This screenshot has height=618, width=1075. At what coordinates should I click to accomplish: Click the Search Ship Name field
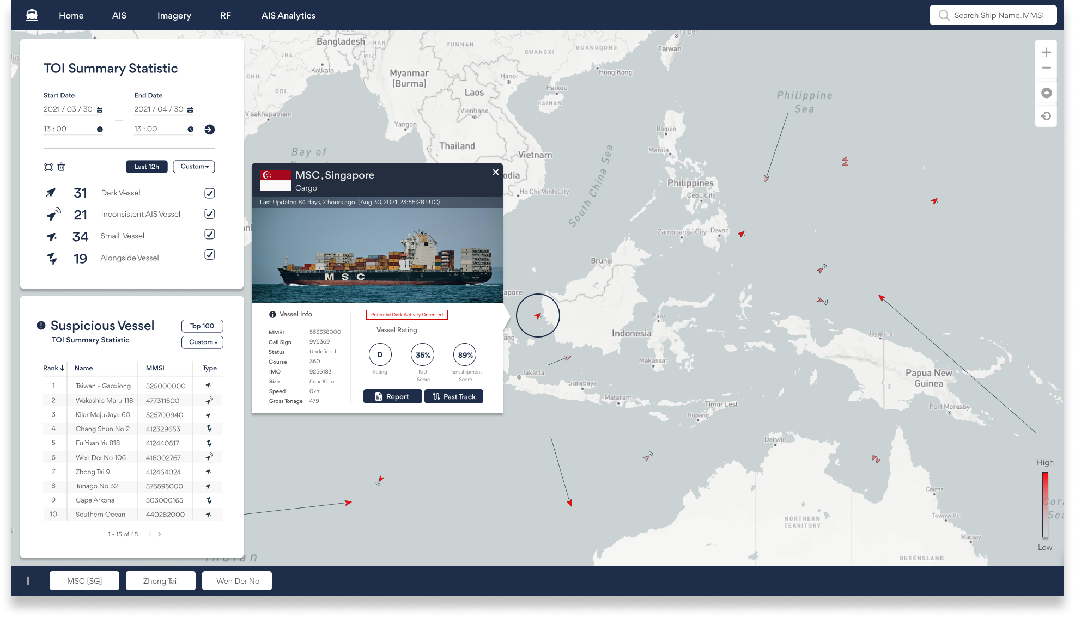(x=993, y=15)
